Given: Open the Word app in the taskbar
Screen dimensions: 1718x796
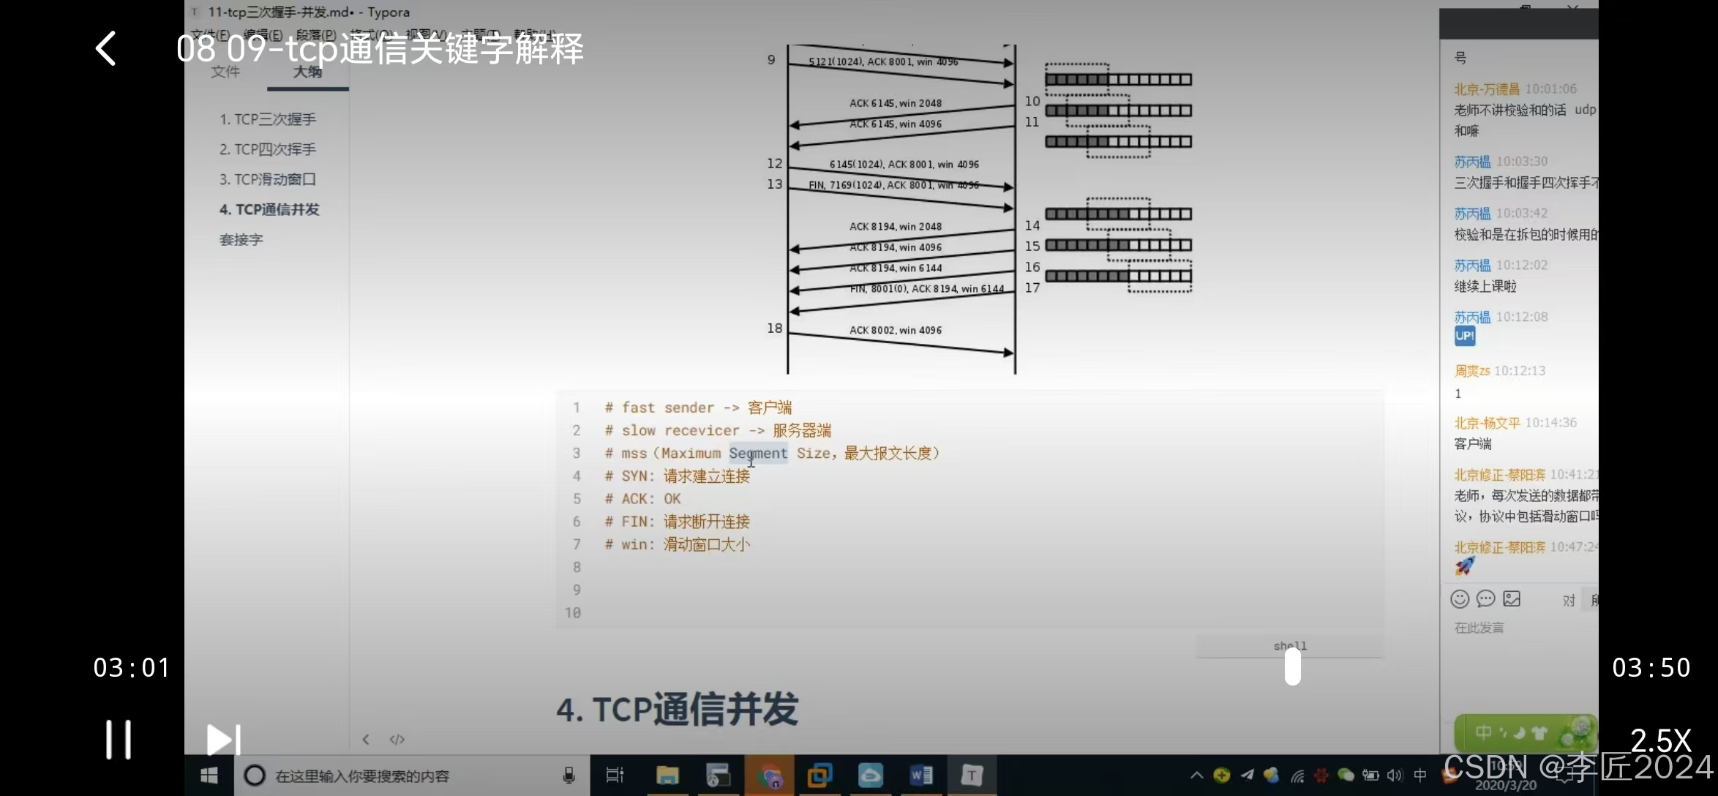Looking at the screenshot, I should (x=920, y=776).
